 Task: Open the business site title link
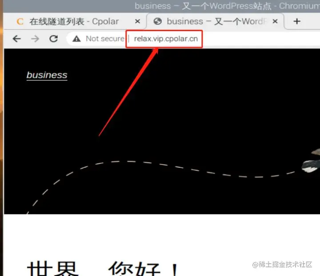pyautogui.click(x=47, y=75)
